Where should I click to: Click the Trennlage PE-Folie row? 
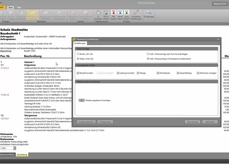coord(32,104)
